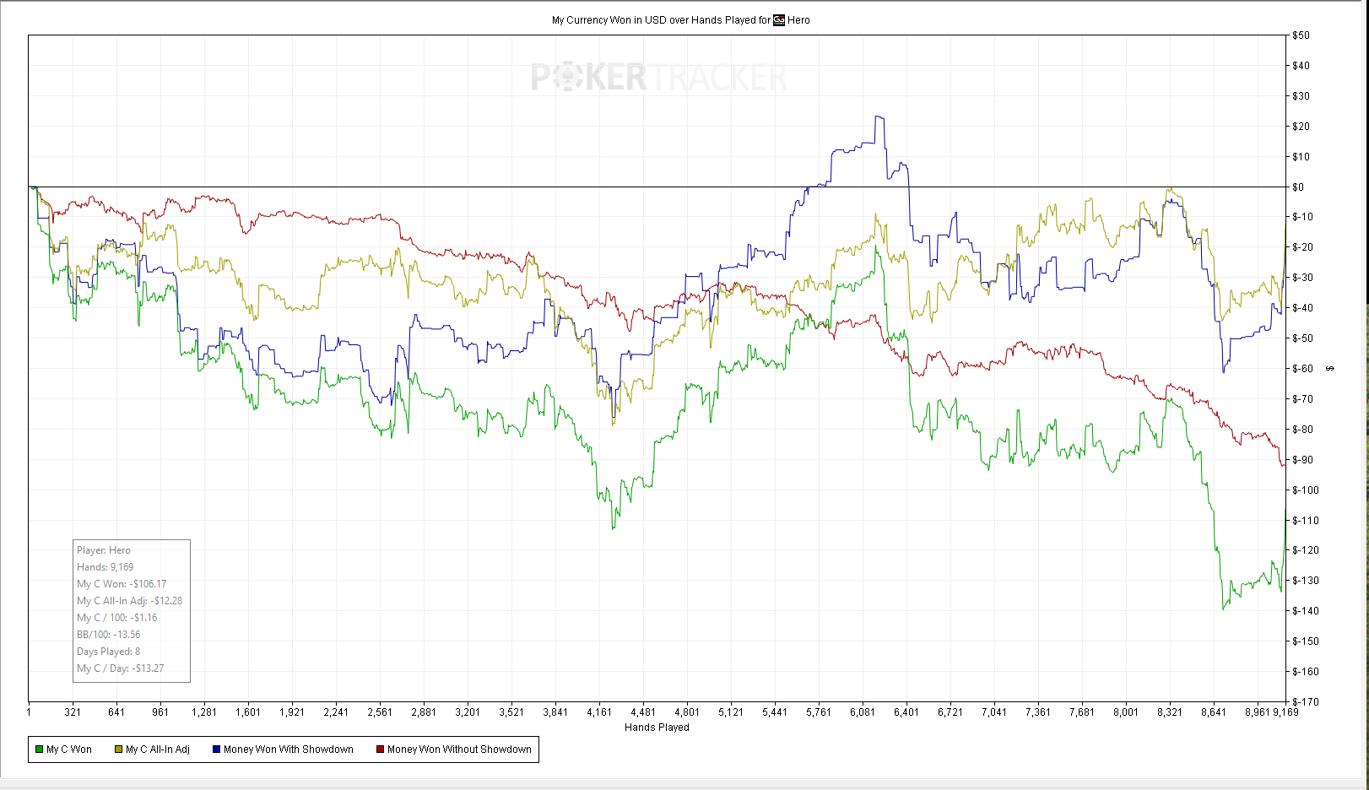
Task: Click the "$-170" y-axis label
Action: (x=1306, y=702)
